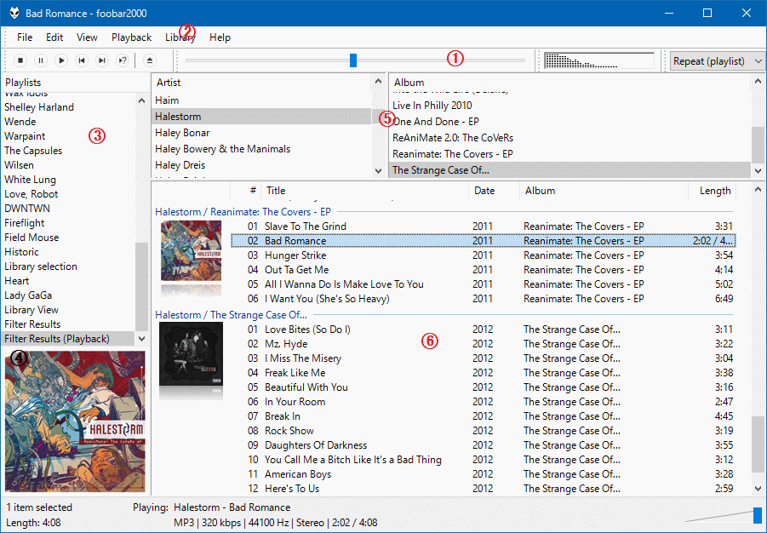Select track Here's To Us
The image size is (767, 533).
[x=483, y=489]
